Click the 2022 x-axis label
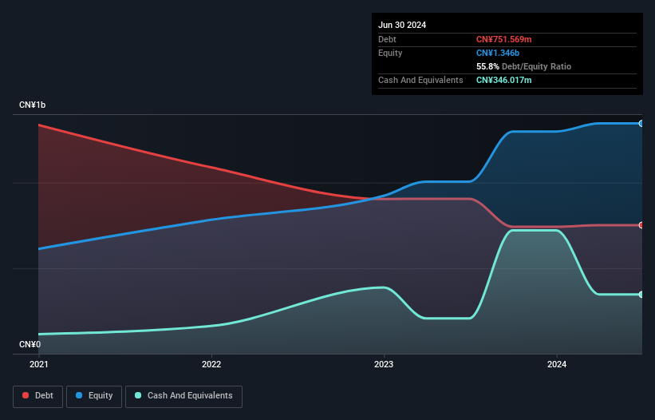This screenshot has width=655, height=420. (x=211, y=364)
